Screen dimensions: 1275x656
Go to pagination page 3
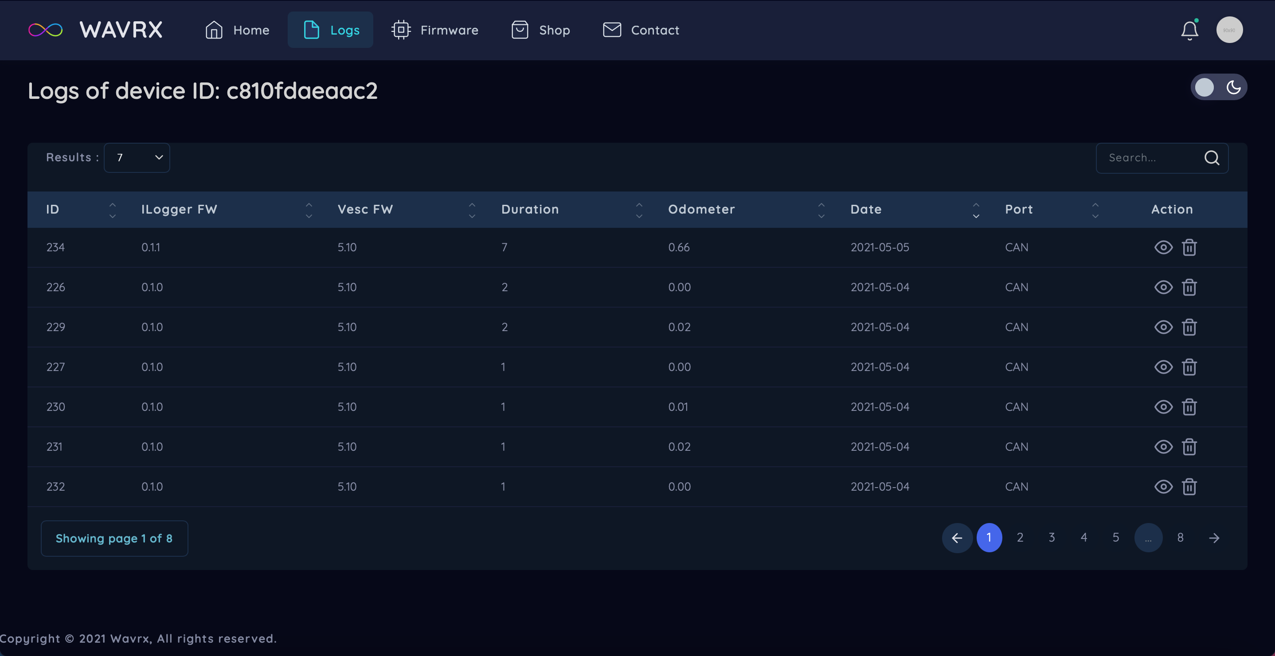click(1052, 538)
